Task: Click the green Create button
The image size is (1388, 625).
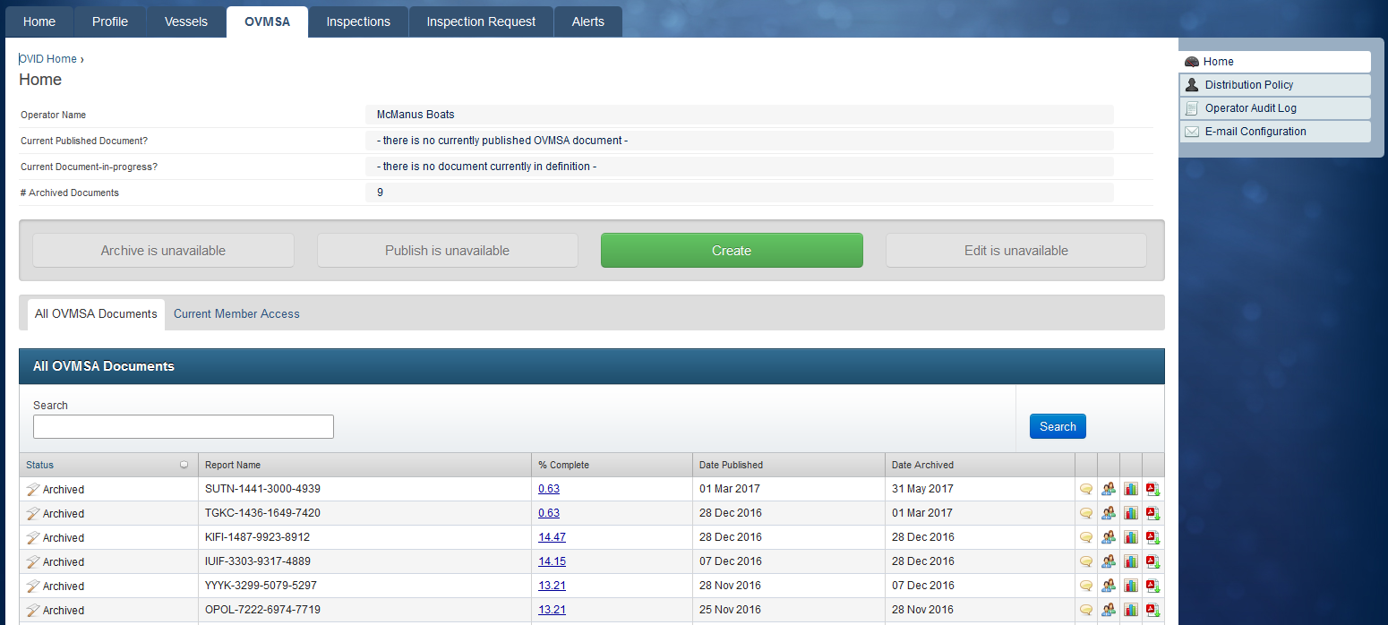Action: tap(732, 250)
